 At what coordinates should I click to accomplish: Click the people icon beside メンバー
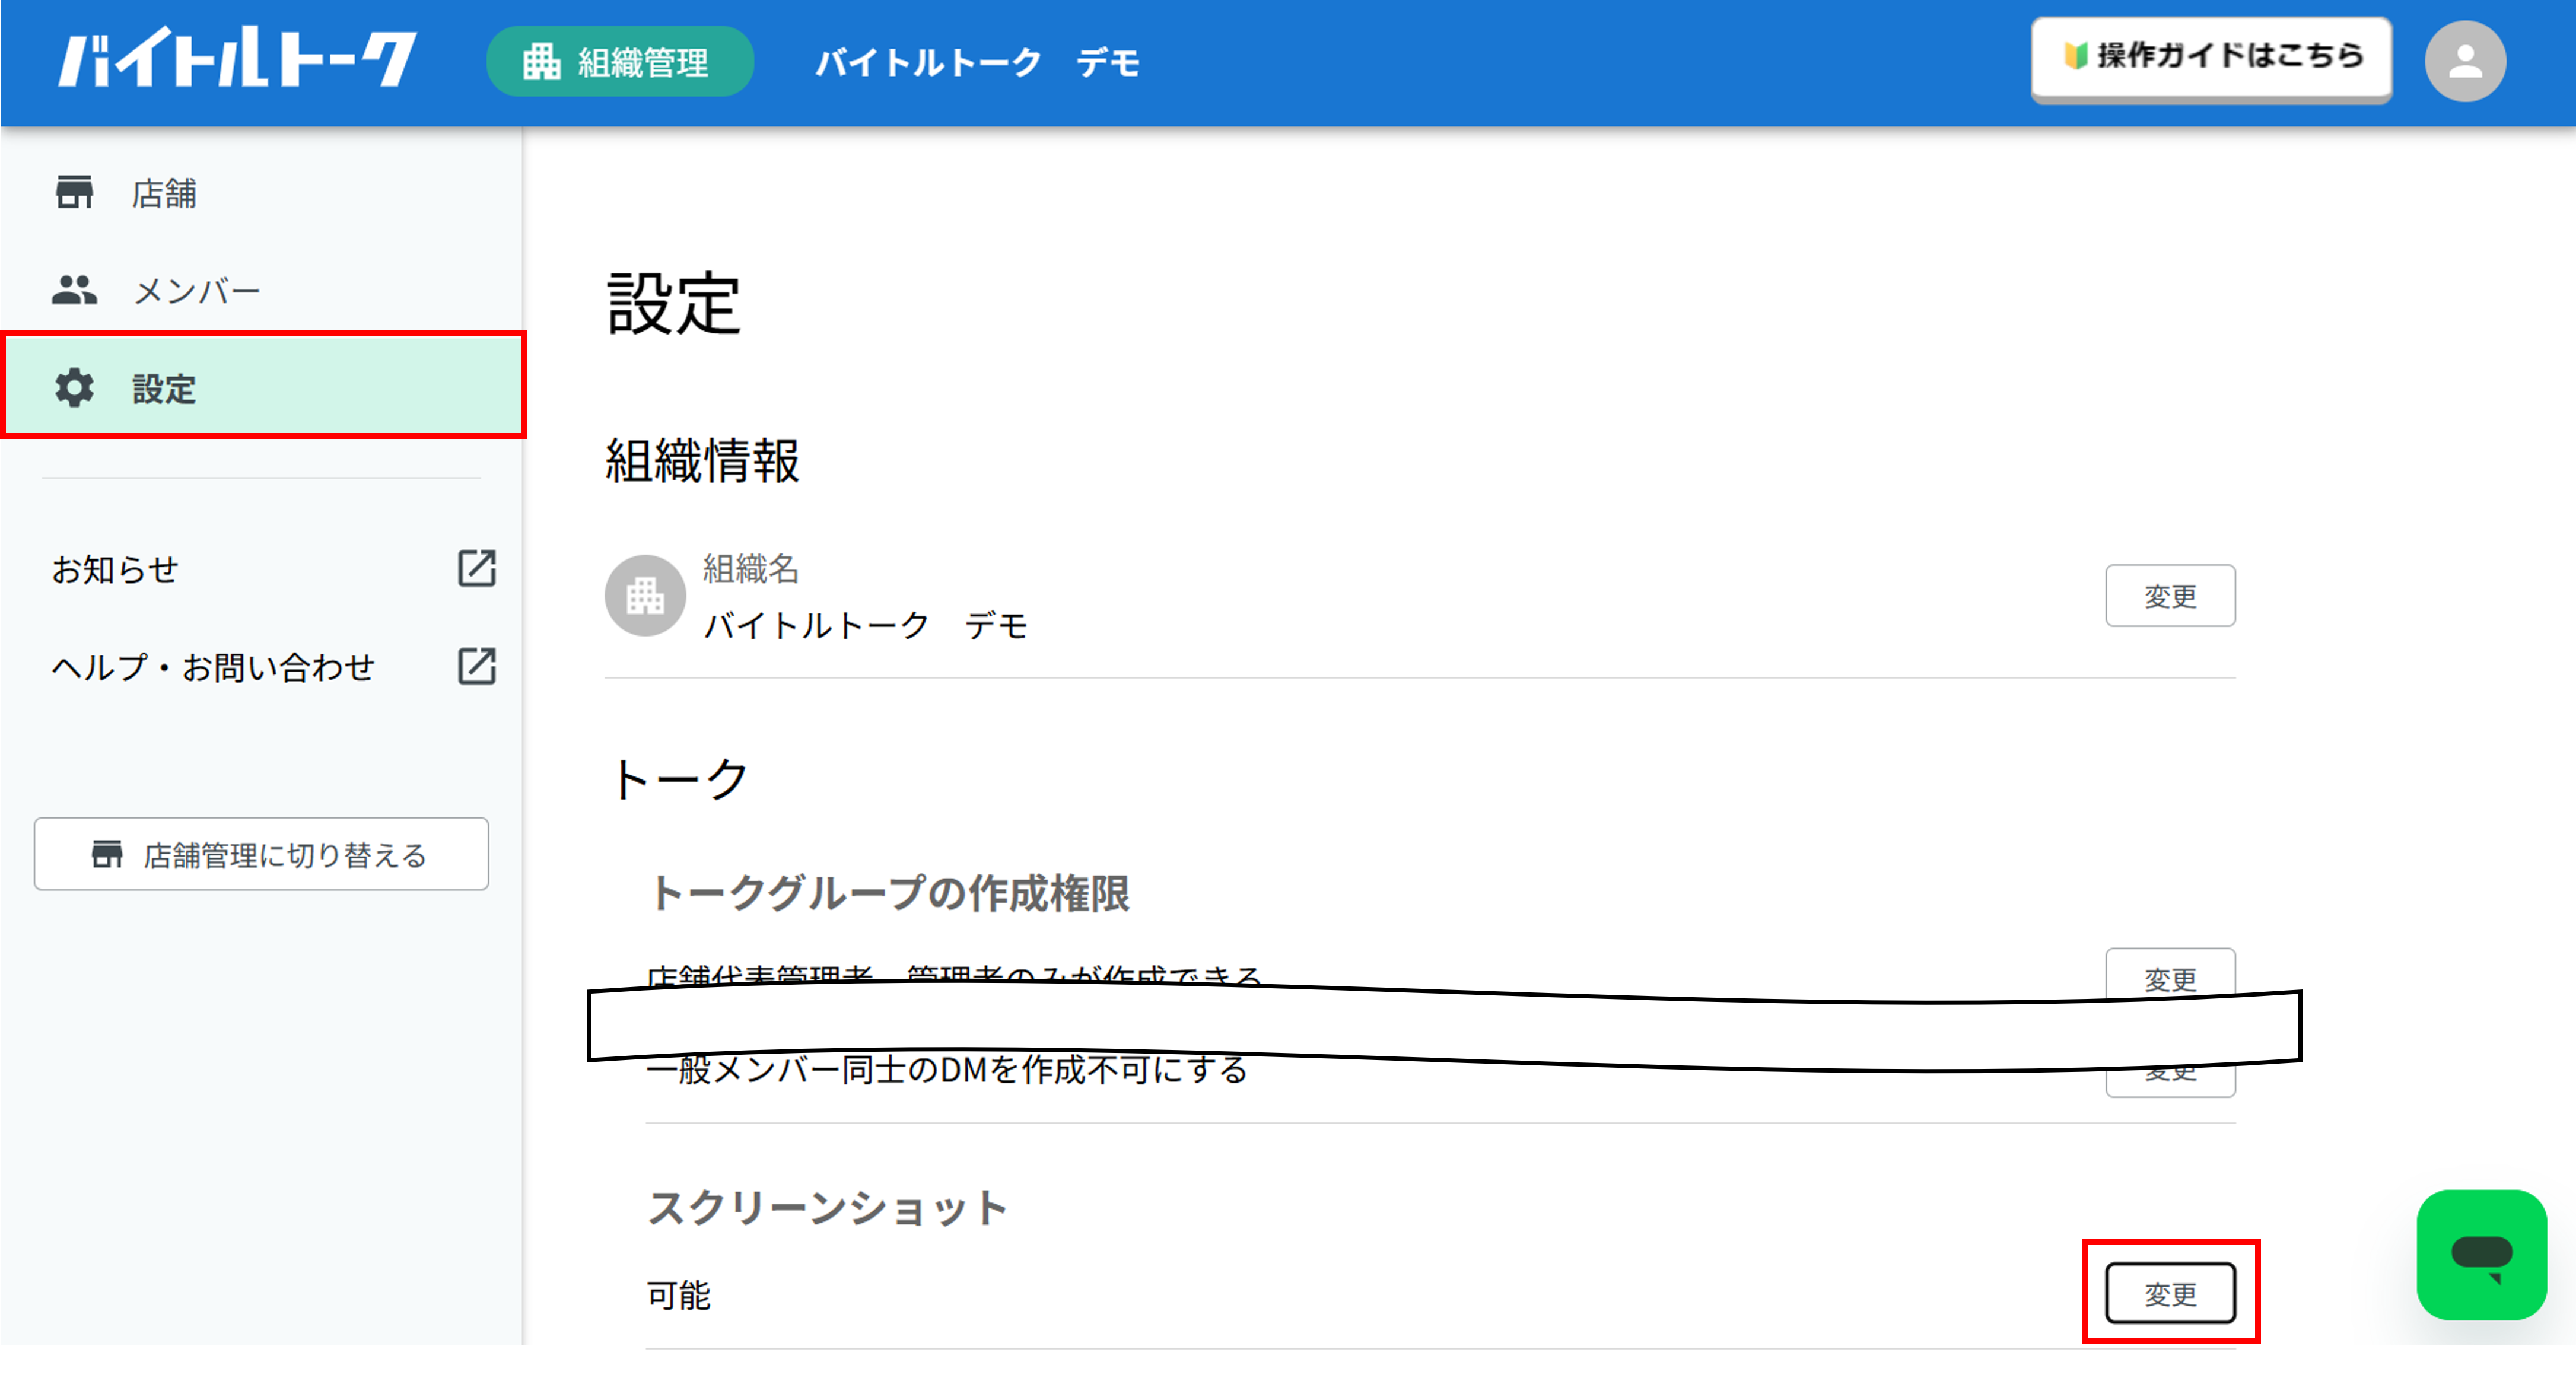[74, 290]
